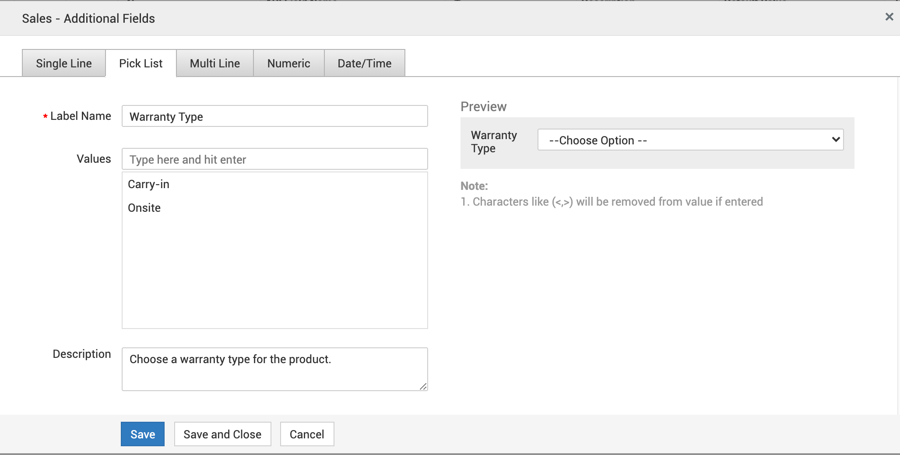
Task: Switch to the Numeric tab
Action: click(288, 63)
